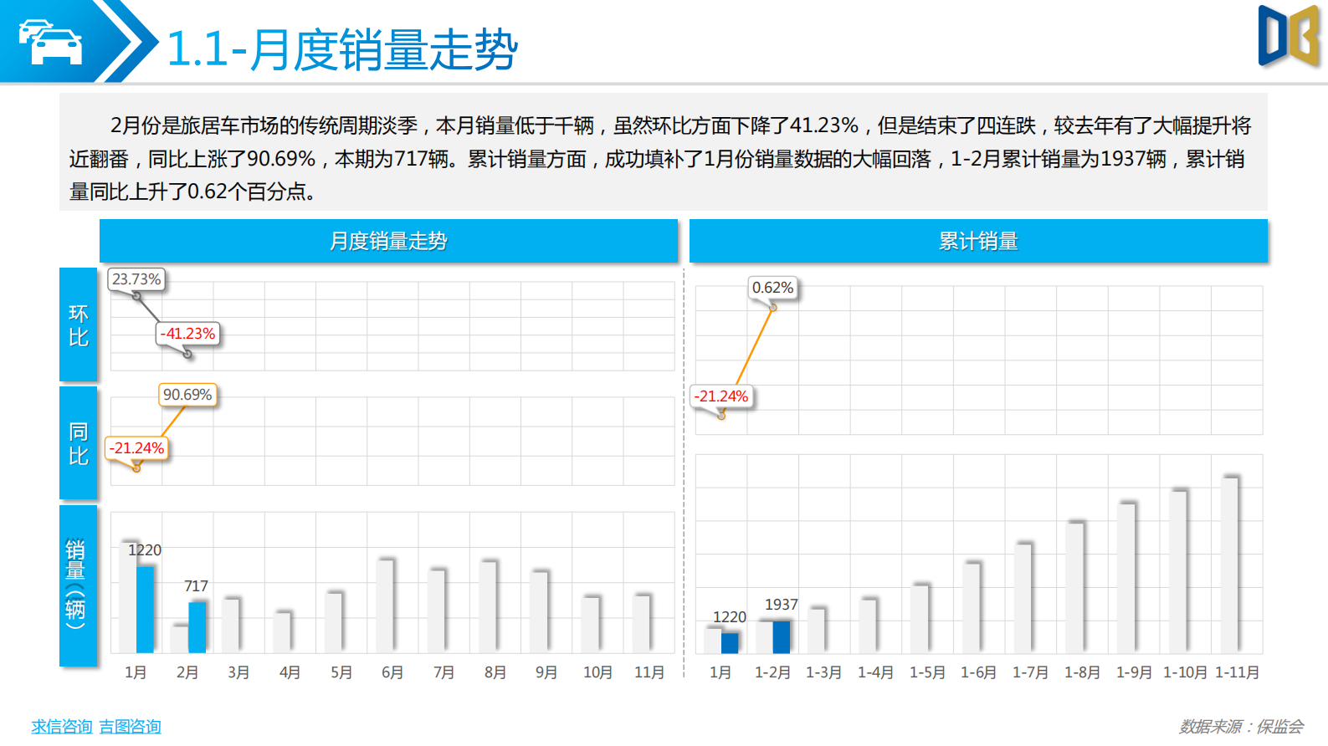Click the 销量(辆) side label
The height and width of the screenshot is (746, 1328).
[79, 585]
